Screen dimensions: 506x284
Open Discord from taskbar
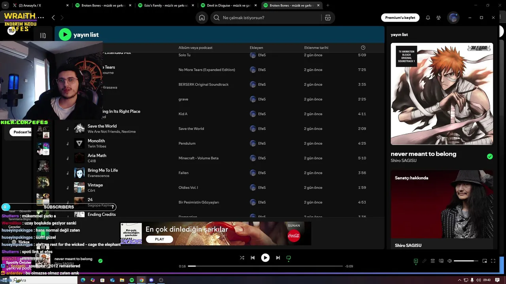pos(151,280)
